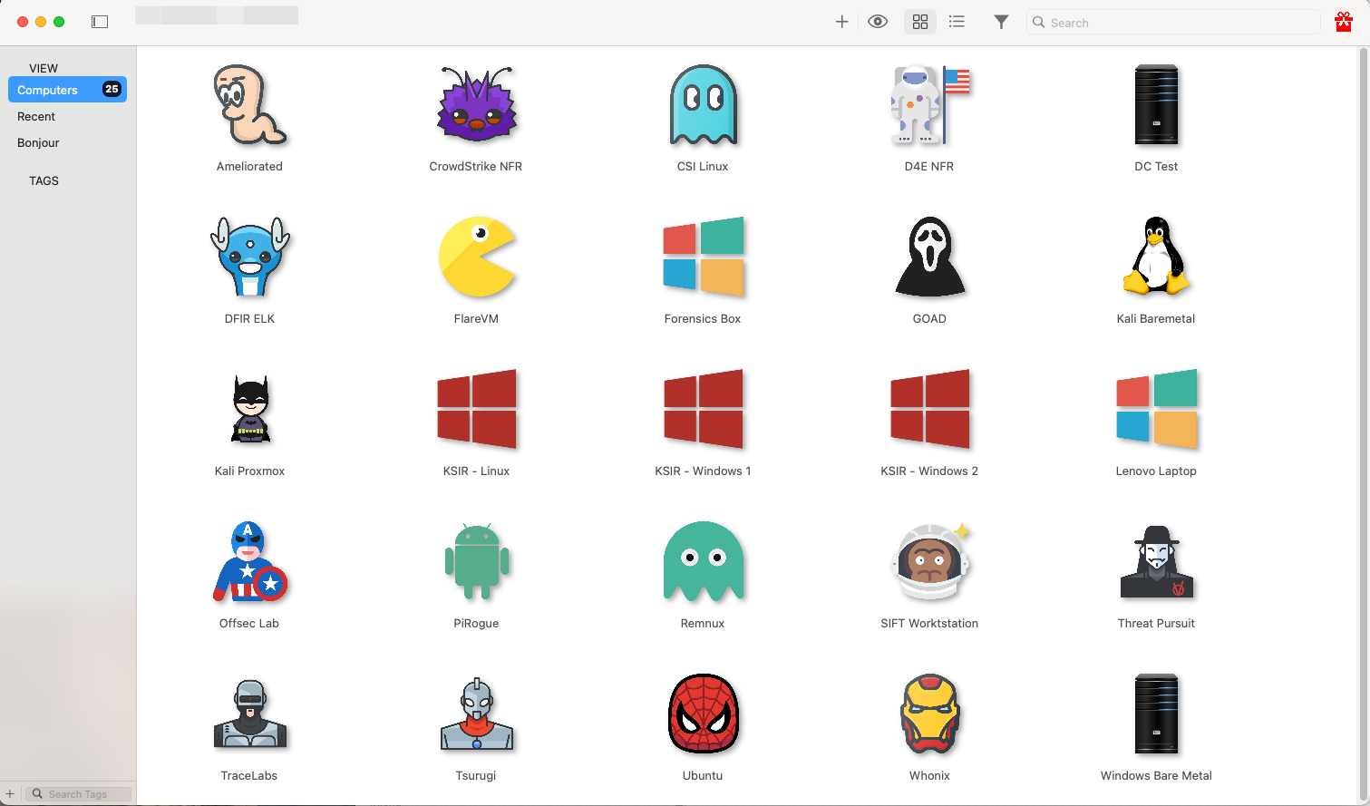Click the "Threat Pursuit" label text
This screenshot has height=806, width=1370.
pyautogui.click(x=1156, y=623)
